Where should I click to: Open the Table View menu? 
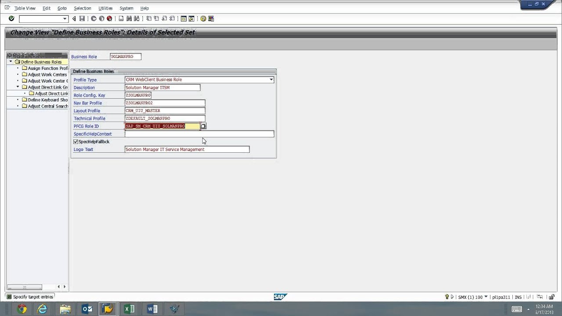pos(25,8)
